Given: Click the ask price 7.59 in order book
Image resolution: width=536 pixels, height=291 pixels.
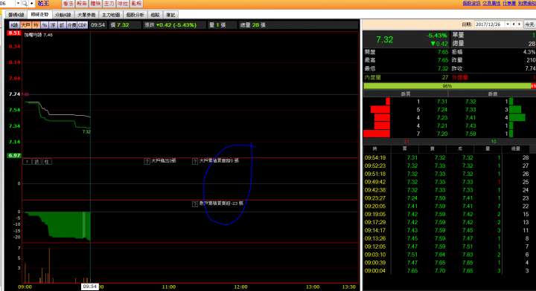Looking at the screenshot, I should click(470, 134).
